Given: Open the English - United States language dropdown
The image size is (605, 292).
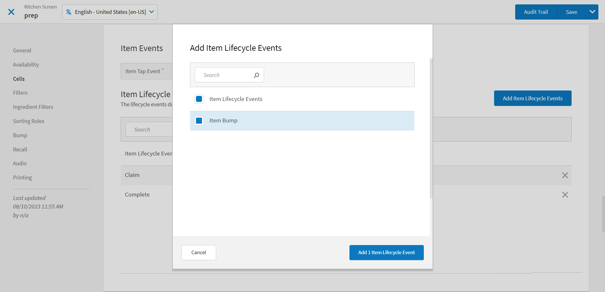Looking at the screenshot, I should click(110, 12).
